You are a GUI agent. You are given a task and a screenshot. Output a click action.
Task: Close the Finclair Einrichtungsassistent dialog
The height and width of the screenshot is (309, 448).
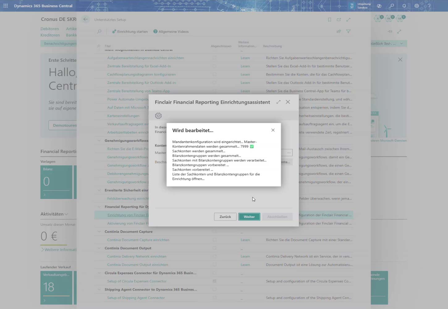coord(288,102)
